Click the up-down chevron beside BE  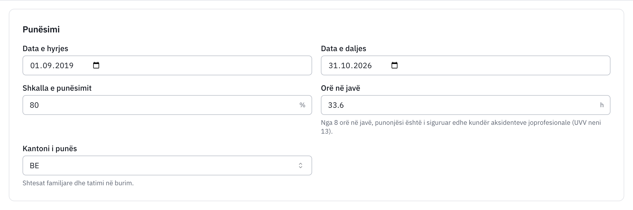click(x=301, y=165)
